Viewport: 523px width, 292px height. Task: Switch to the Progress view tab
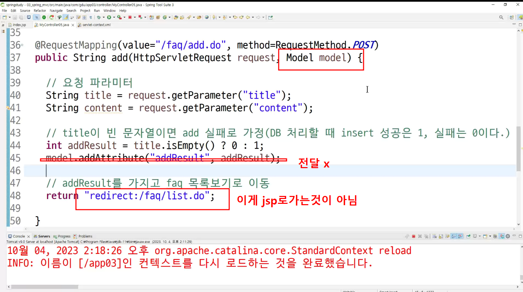62,236
